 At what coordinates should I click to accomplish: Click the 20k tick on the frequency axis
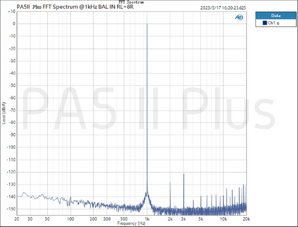(246, 218)
